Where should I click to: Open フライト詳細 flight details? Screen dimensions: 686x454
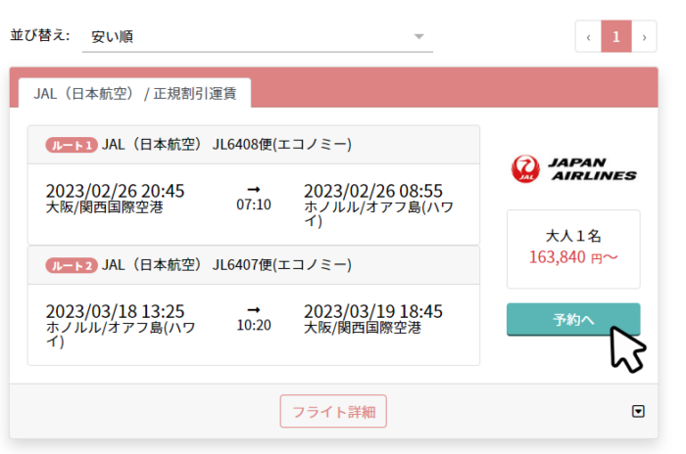click(x=333, y=412)
